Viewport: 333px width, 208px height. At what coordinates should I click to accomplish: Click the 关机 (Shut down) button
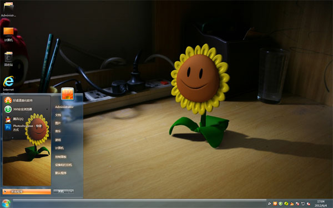click(x=61, y=191)
